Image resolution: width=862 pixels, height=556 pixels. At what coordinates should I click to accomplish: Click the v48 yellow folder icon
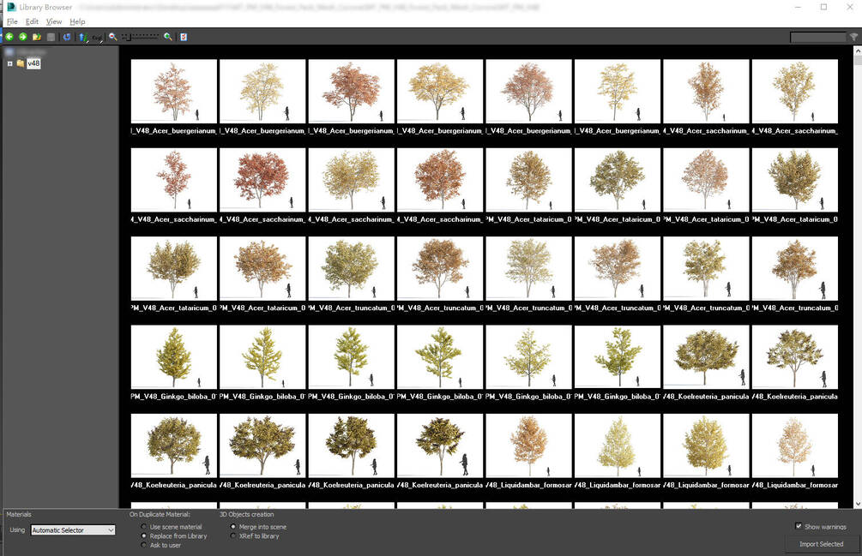[x=21, y=63]
